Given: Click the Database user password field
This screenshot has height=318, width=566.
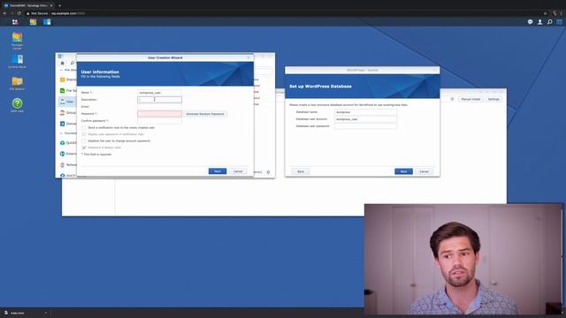Looking at the screenshot, I should [x=365, y=126].
